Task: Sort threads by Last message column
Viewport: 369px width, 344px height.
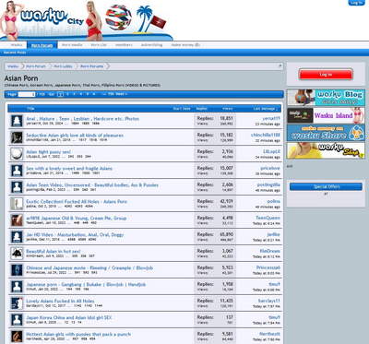Action: (x=265, y=109)
